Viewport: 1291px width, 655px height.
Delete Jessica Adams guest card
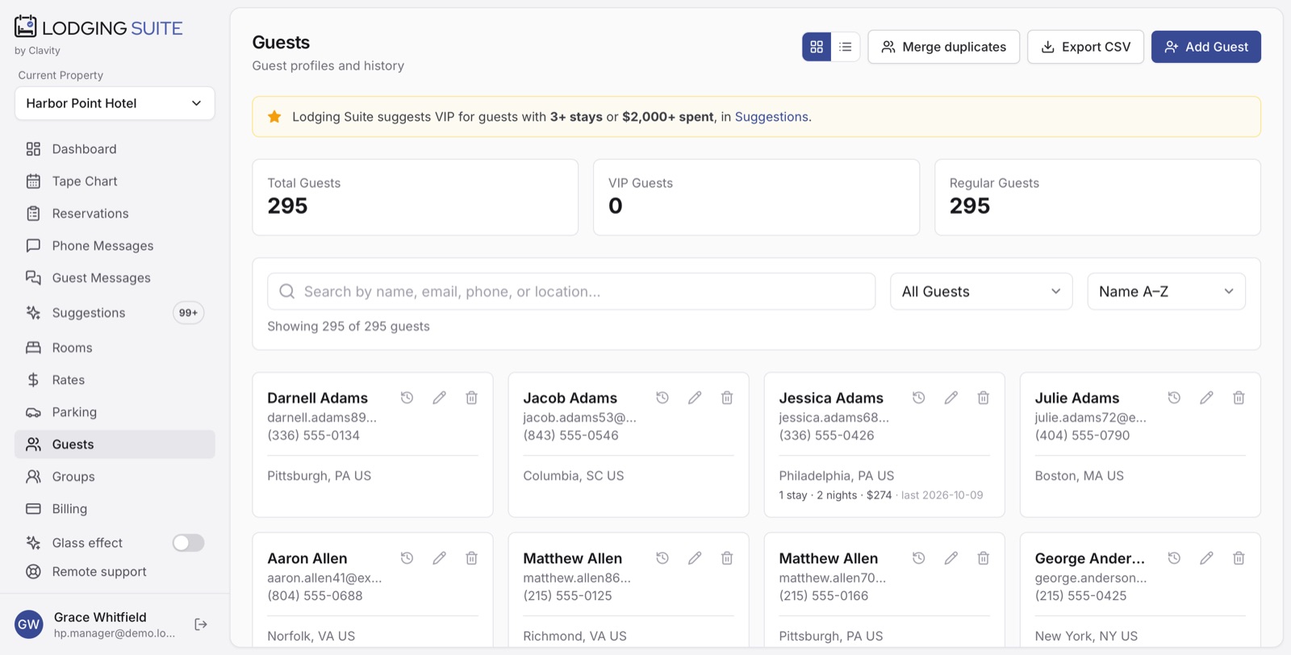[984, 398]
